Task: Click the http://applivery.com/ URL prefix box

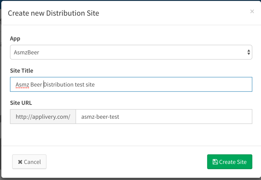Action: click(43, 117)
